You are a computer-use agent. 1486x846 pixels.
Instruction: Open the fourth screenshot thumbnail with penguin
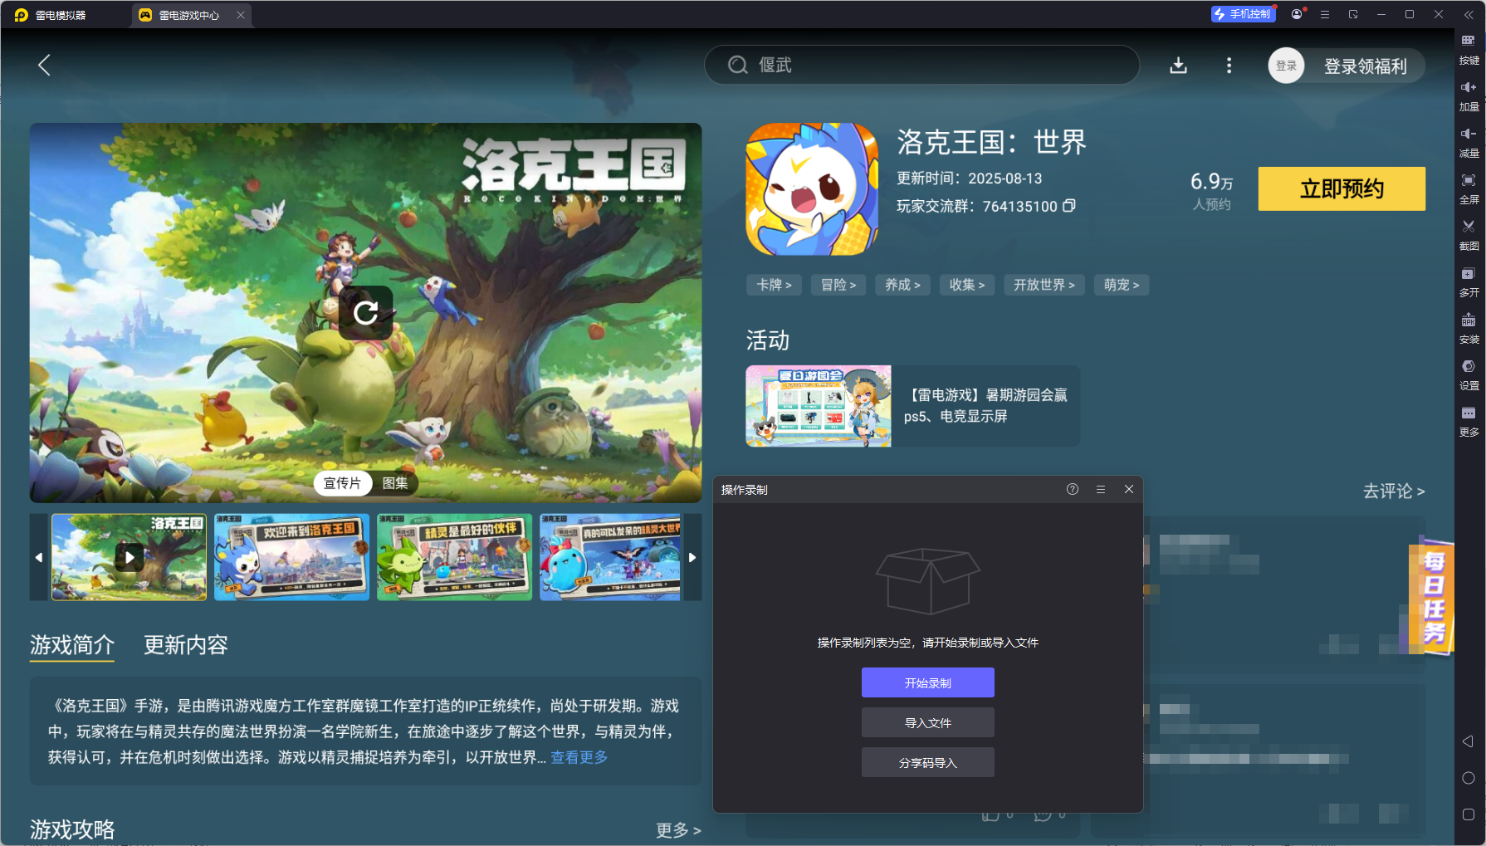[610, 557]
